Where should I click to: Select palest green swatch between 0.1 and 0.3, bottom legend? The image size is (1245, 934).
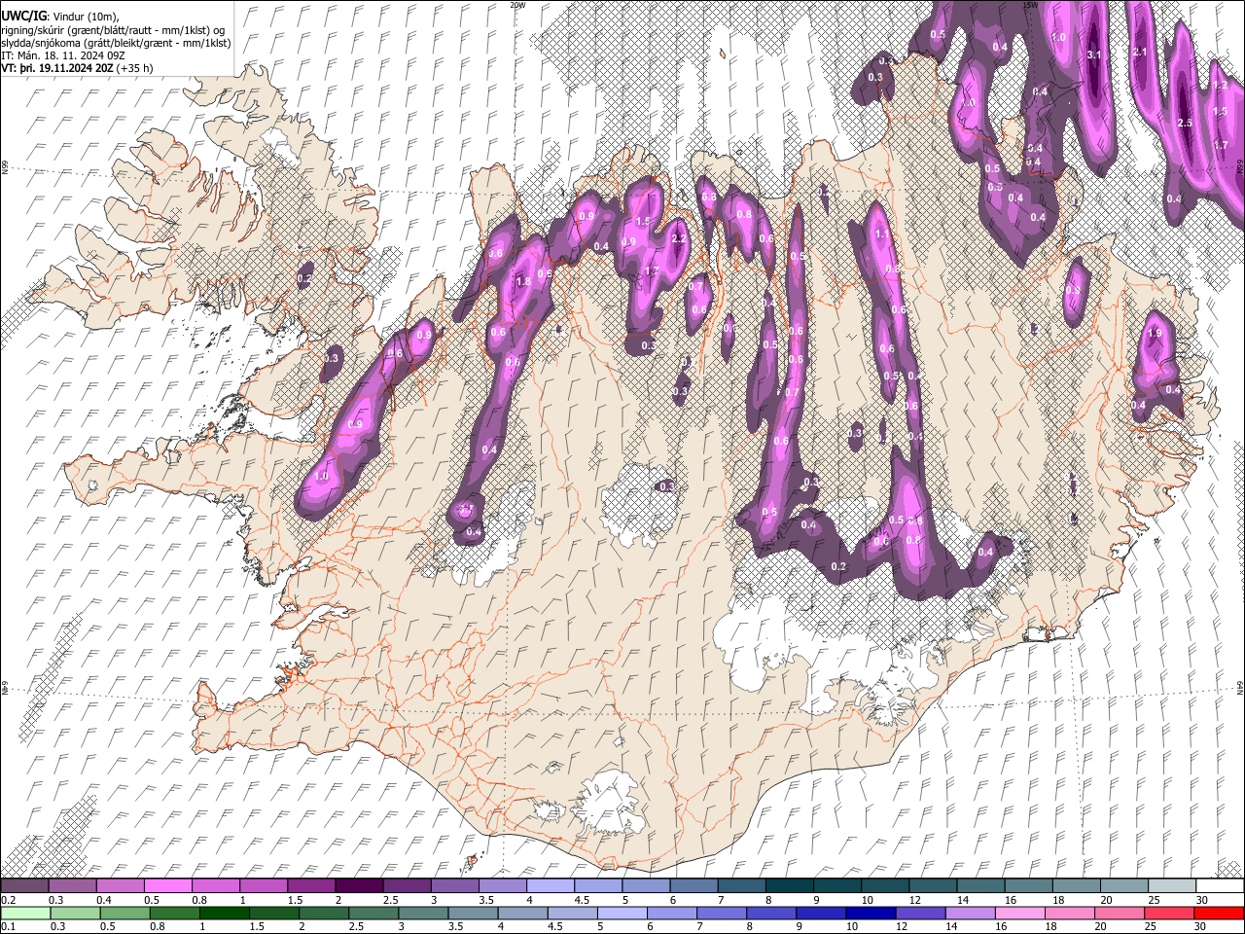pos(24,913)
